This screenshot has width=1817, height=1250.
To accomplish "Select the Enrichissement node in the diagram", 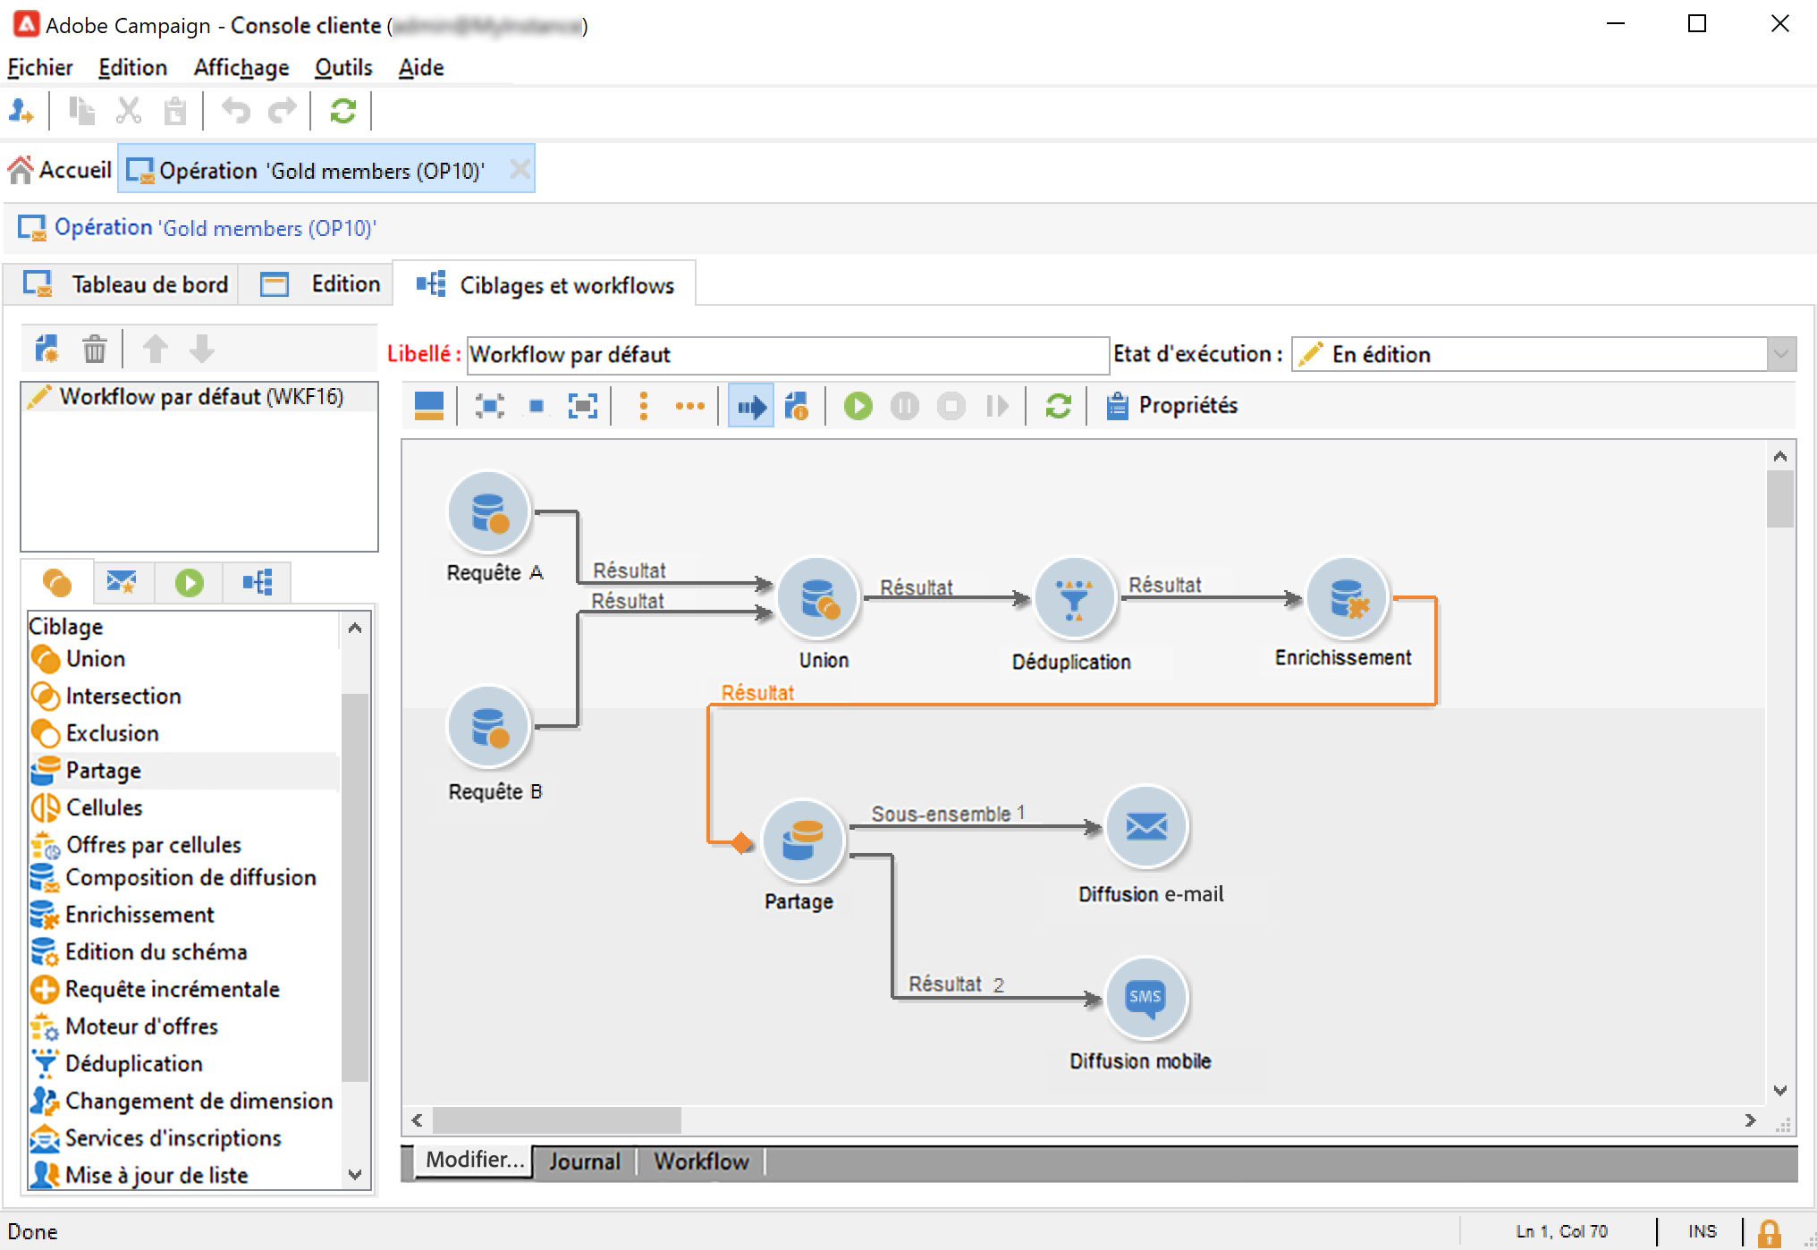I will (x=1346, y=597).
